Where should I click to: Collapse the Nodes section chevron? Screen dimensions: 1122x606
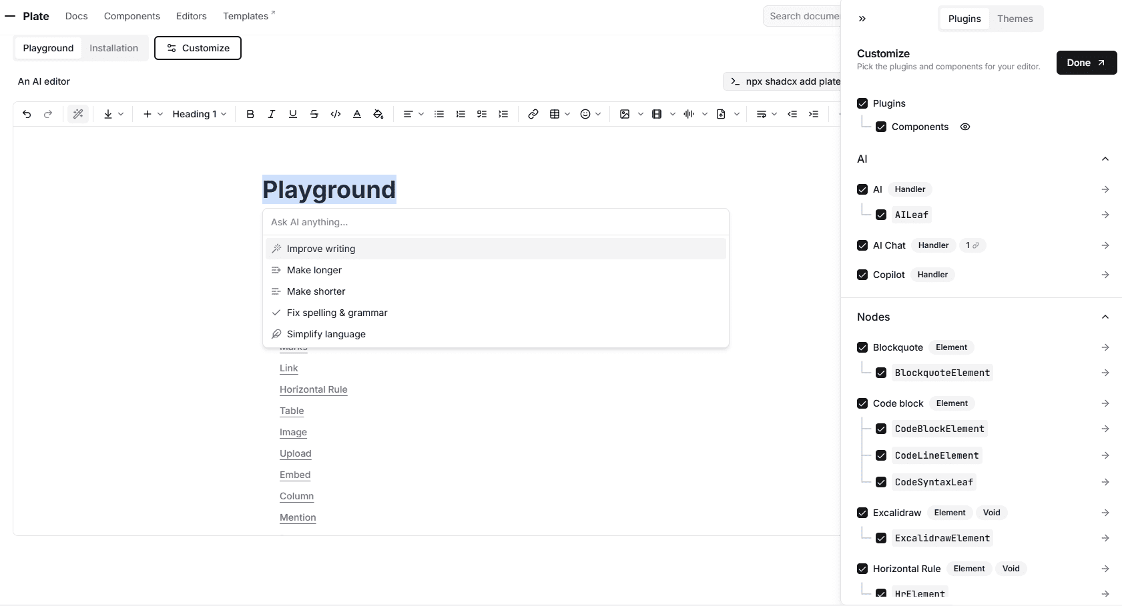tap(1105, 317)
